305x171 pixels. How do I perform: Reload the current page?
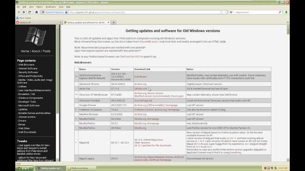(30, 12)
